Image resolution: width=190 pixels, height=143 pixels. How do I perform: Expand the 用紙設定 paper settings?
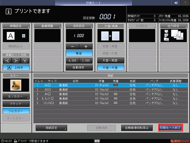(x=51, y=128)
